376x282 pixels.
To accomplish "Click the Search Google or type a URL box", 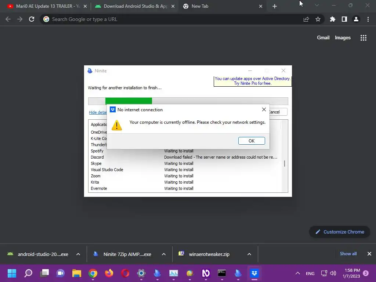I will [173, 19].
